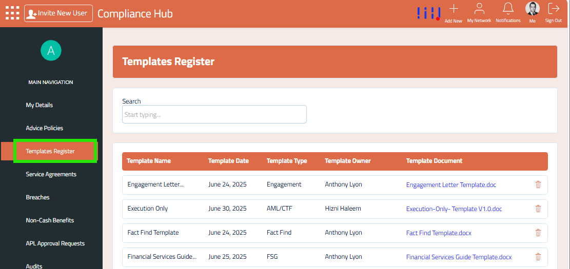Image resolution: width=570 pixels, height=269 pixels.
Task: Click the 'Hizni Haleem' owner cell
Action: [343, 209]
